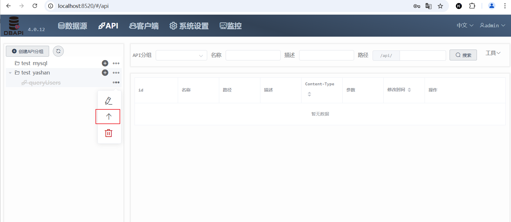Select the test mysql group
This screenshot has width=511, height=222.
point(34,63)
